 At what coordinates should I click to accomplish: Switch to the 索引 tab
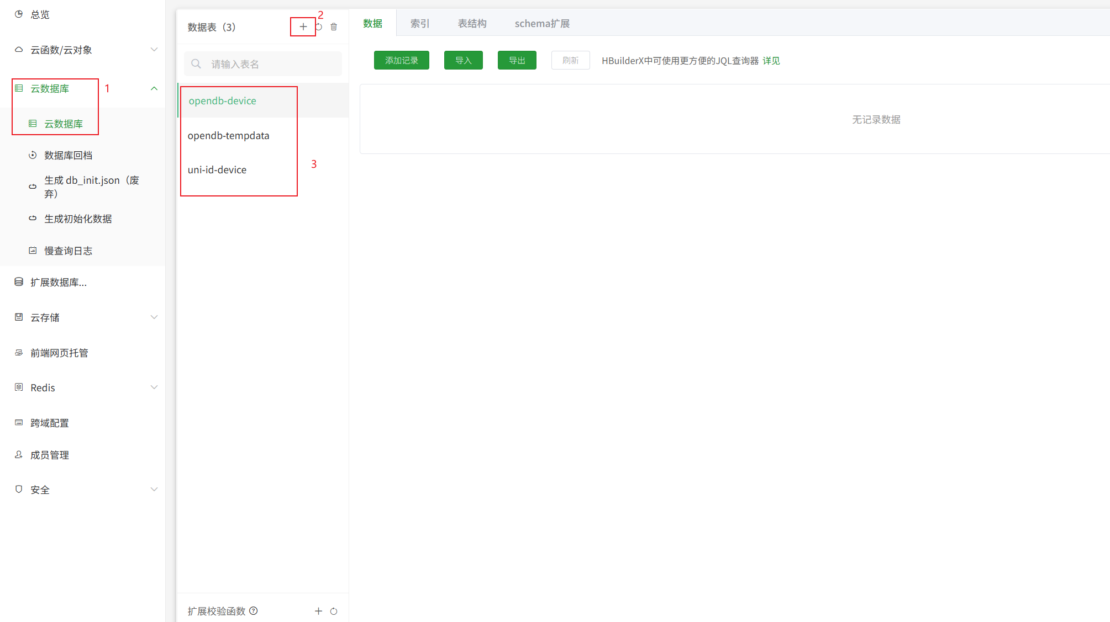coord(419,23)
